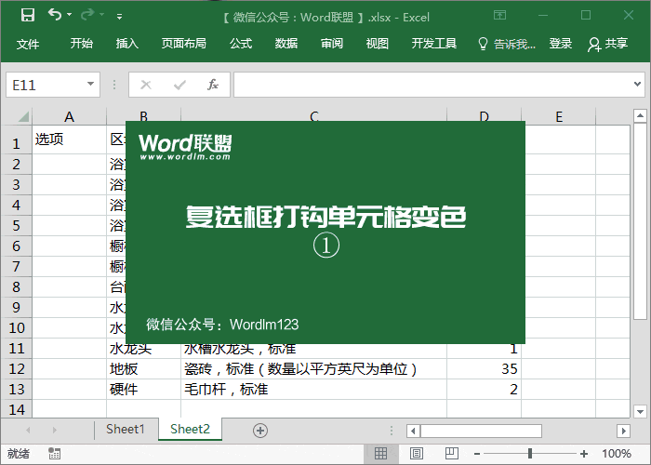The image size is (651, 465).
Task: Click the New Sheet plus icon
Action: click(260, 431)
